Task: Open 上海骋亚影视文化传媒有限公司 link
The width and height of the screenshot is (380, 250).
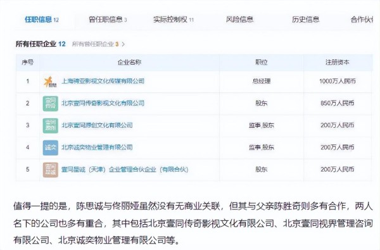Action: click(x=103, y=81)
